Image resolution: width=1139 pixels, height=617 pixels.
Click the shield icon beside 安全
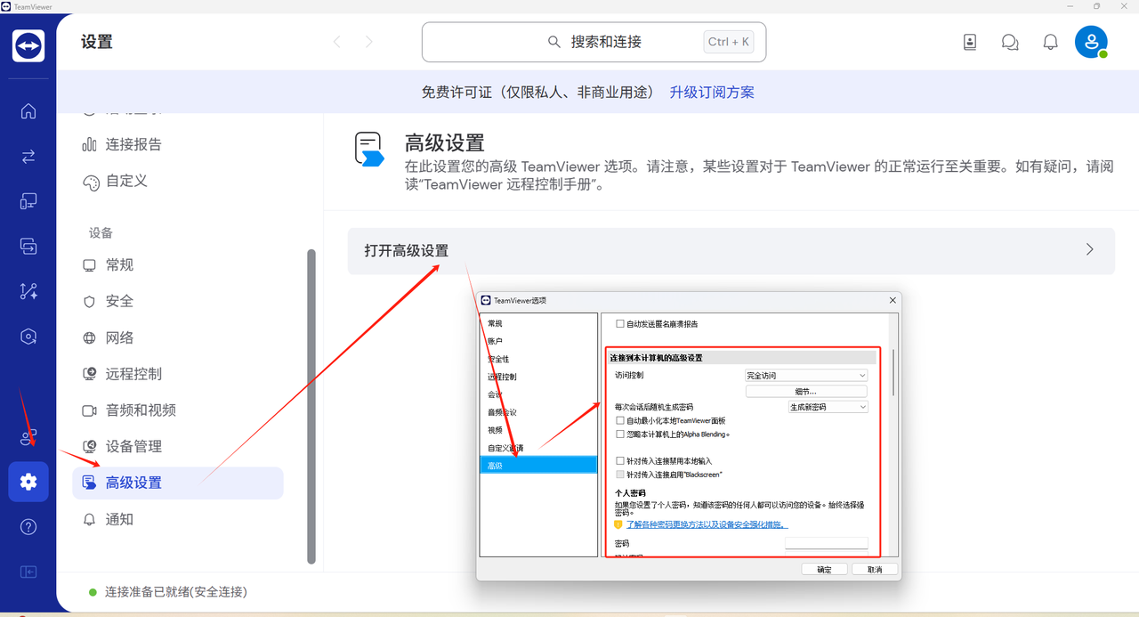coord(89,302)
